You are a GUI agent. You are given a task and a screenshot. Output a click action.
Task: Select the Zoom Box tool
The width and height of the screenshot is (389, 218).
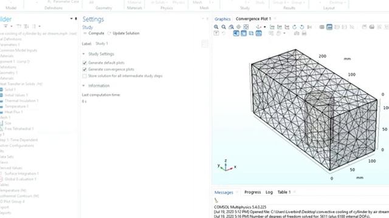click(231, 27)
